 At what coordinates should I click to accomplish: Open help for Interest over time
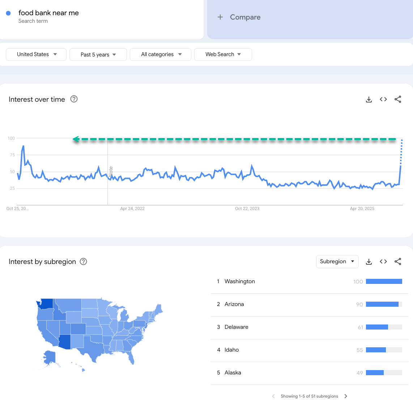[74, 99]
